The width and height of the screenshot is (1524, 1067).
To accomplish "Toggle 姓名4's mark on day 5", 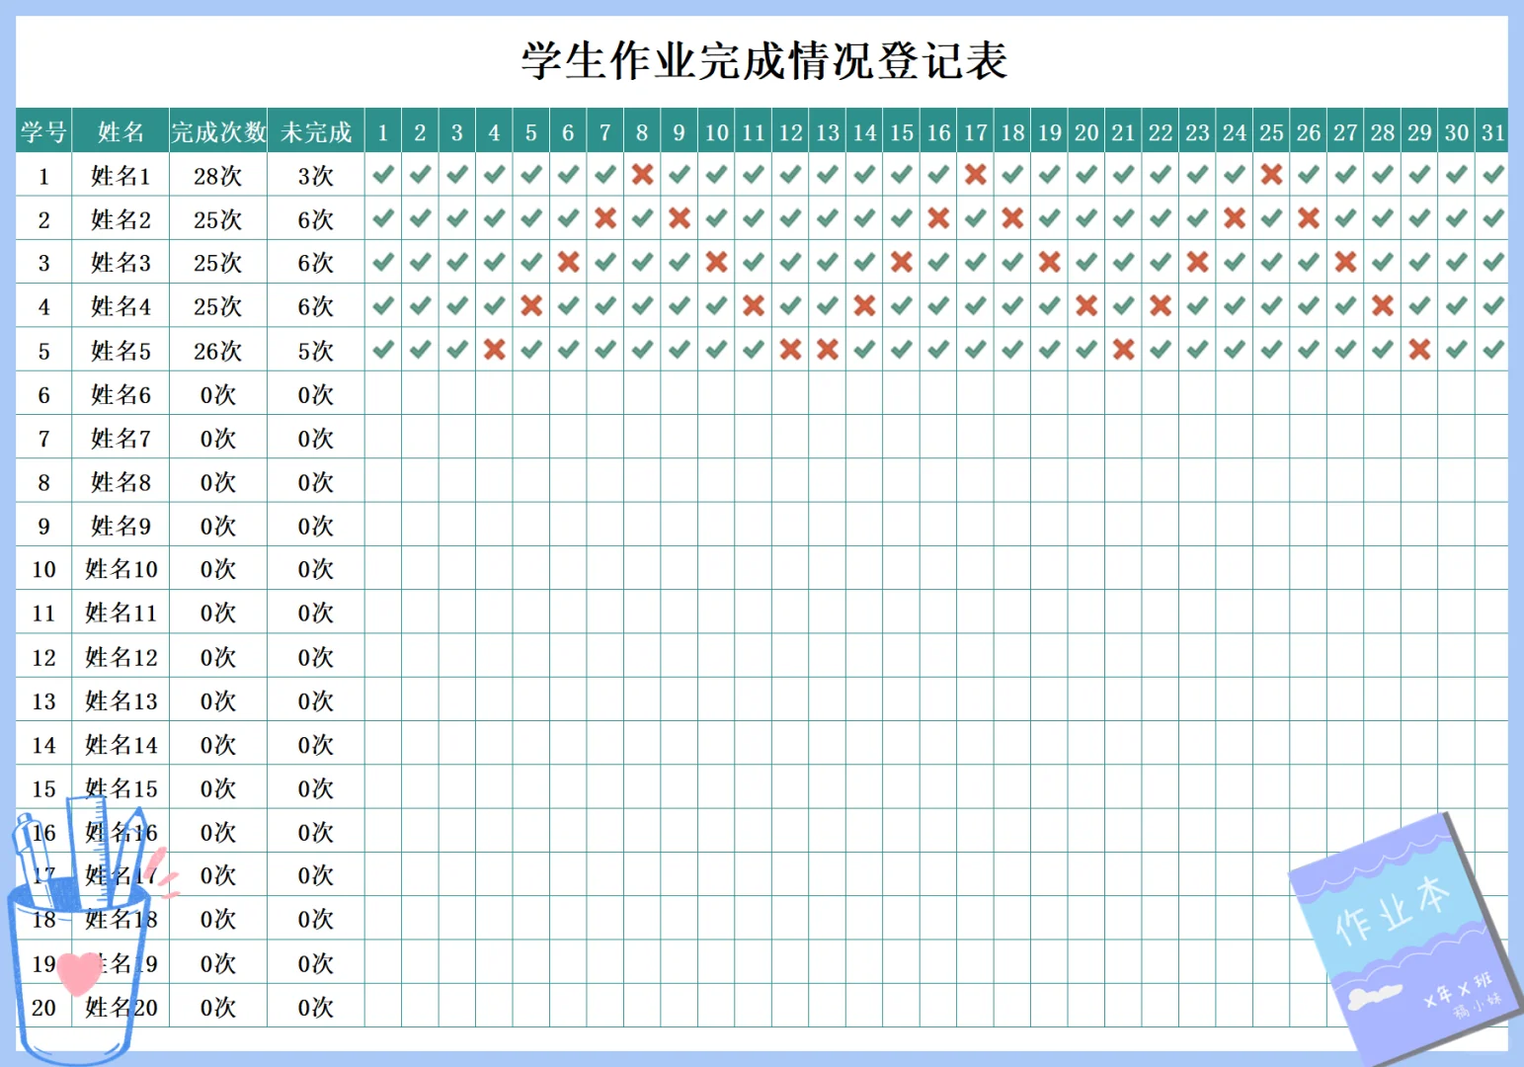I will (530, 306).
